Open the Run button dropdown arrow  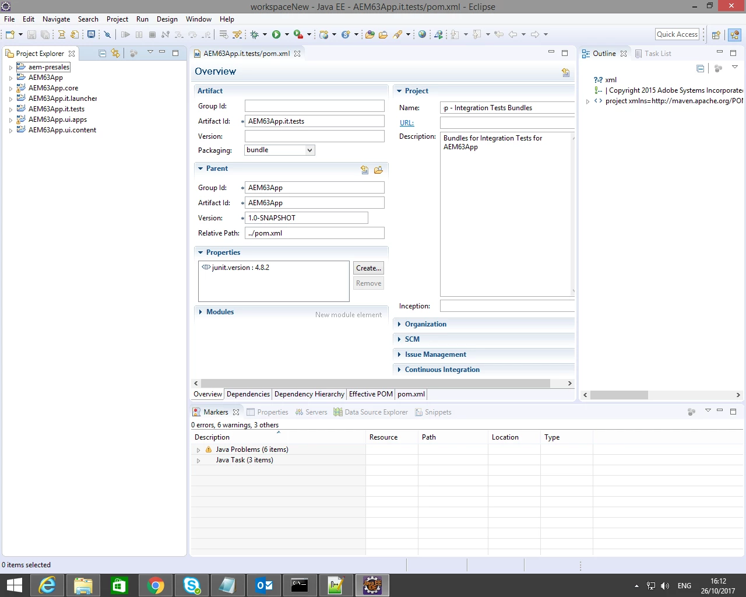coord(287,34)
